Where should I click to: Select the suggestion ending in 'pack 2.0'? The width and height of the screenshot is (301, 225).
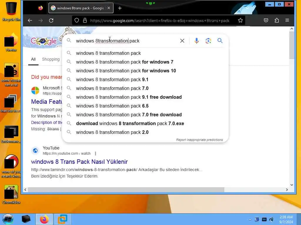point(145,132)
